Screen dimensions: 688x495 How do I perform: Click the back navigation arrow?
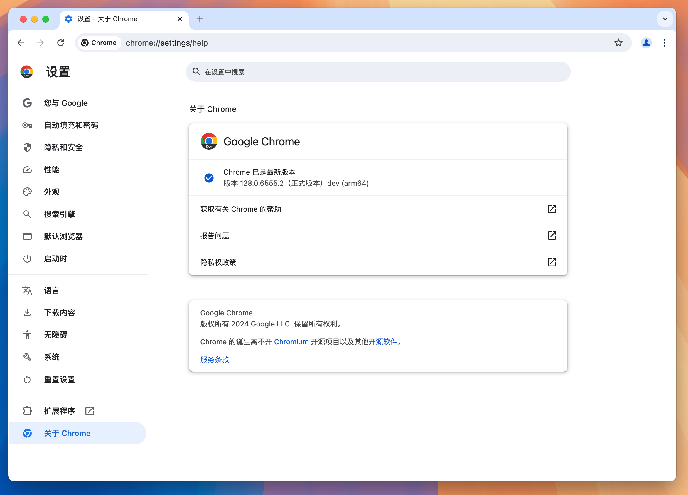[21, 43]
